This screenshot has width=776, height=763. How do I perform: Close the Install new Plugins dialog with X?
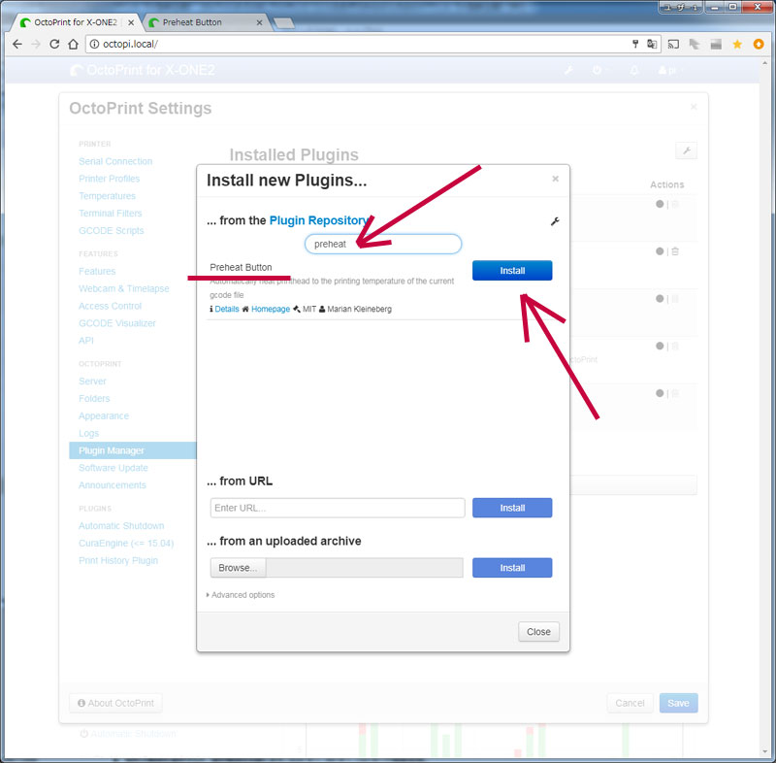[555, 179]
